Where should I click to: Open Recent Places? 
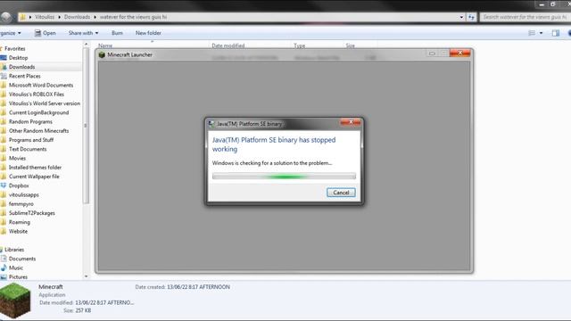click(x=24, y=76)
